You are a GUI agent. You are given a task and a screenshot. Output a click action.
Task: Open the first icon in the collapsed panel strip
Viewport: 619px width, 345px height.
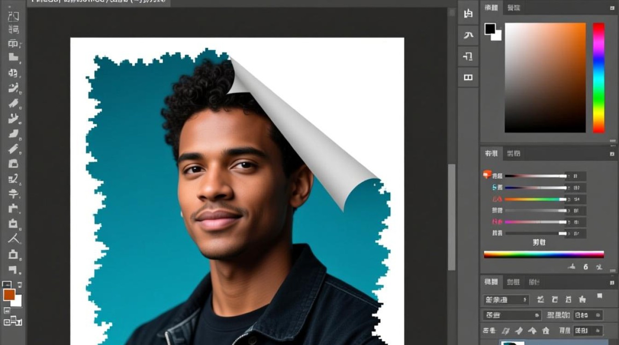[x=468, y=14]
